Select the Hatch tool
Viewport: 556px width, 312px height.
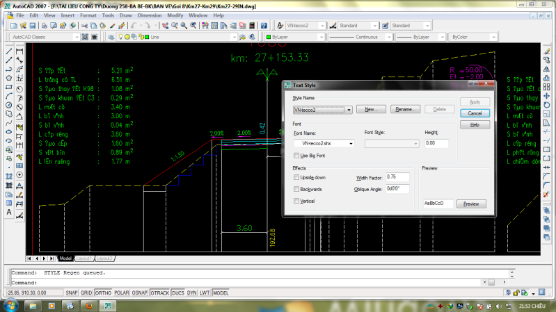pos(9,176)
